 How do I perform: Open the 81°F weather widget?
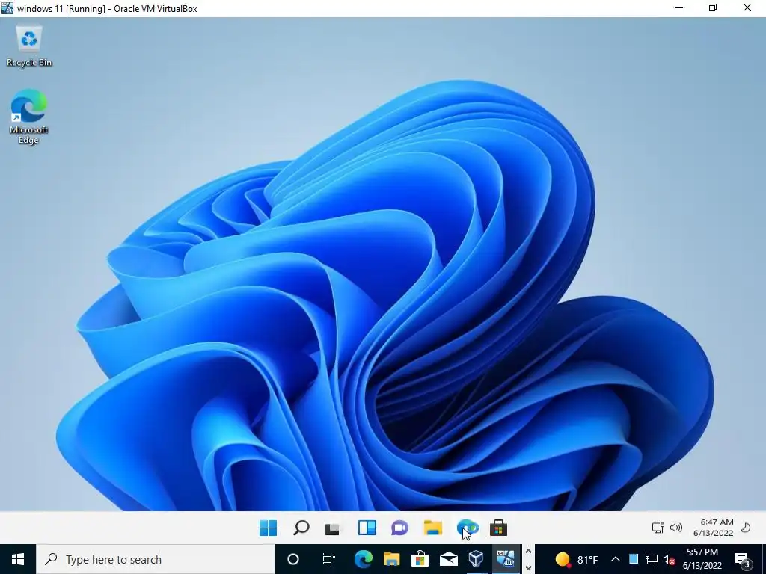click(577, 559)
